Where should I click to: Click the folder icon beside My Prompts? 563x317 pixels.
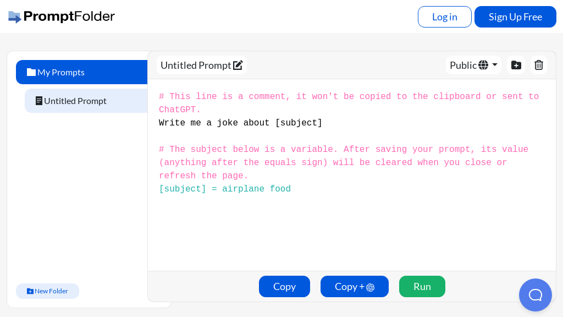pos(31,72)
